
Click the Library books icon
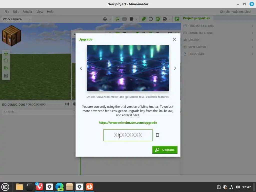pyautogui.click(x=185, y=40)
